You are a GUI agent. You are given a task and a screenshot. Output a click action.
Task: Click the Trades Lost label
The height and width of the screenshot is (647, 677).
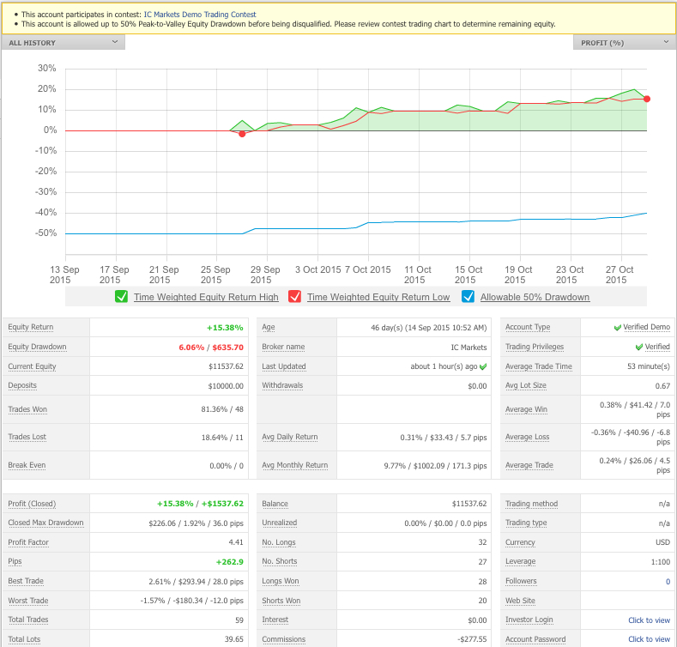tap(27, 437)
